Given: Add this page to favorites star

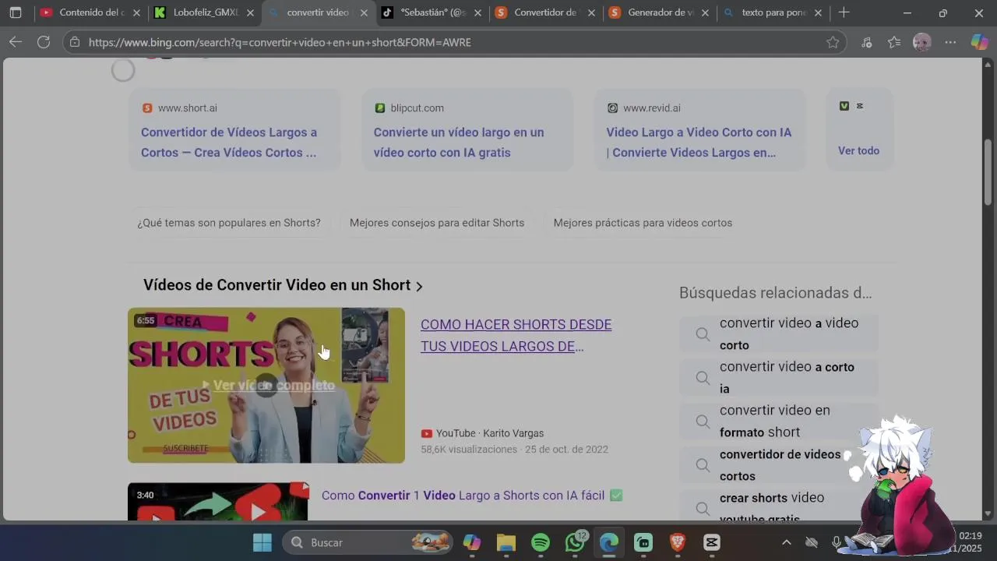Looking at the screenshot, I should tap(833, 42).
